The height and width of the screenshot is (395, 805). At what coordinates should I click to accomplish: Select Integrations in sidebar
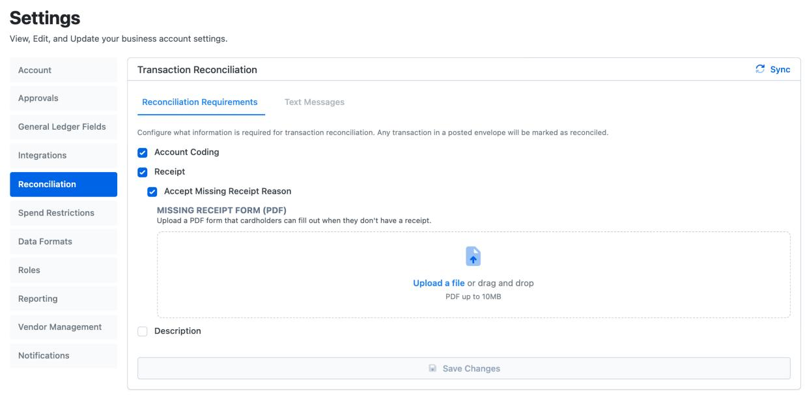63,156
